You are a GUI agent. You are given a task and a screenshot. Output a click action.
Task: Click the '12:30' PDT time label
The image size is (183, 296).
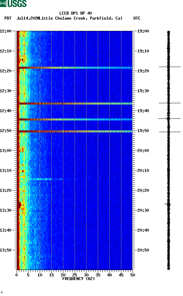[6, 91]
